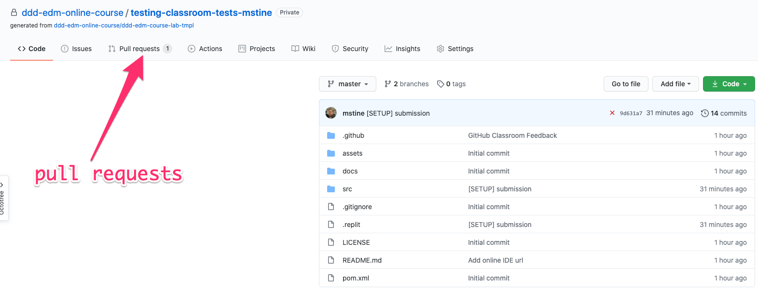Open the assets folder
The height and width of the screenshot is (293, 758).
point(352,153)
